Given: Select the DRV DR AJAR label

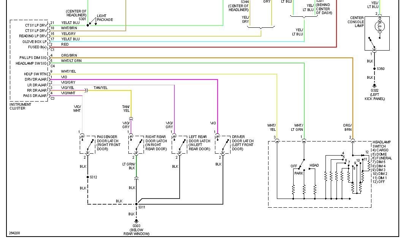Looking at the screenshot, I should click(x=36, y=79).
